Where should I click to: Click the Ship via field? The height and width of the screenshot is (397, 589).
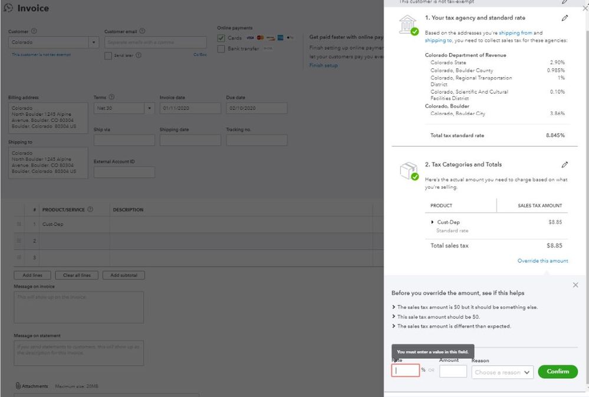(x=124, y=140)
